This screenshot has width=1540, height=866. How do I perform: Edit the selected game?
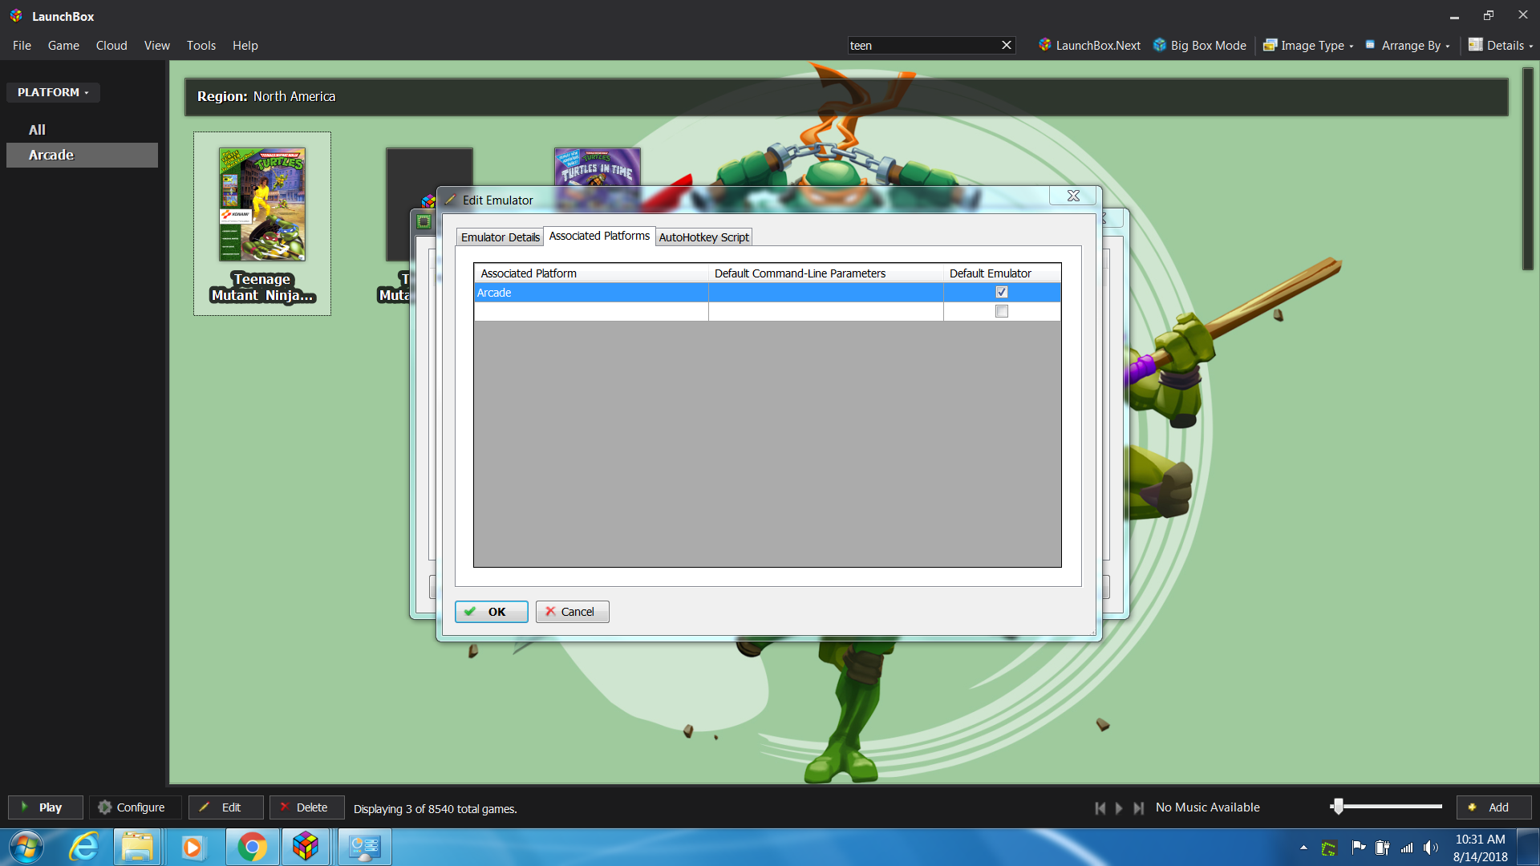[x=225, y=807]
